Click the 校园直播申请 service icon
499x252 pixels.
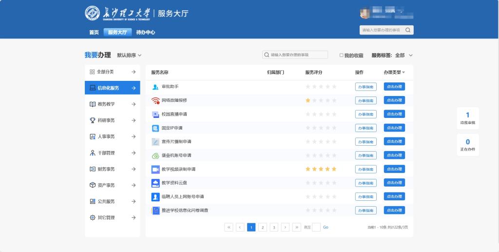[x=155, y=114]
